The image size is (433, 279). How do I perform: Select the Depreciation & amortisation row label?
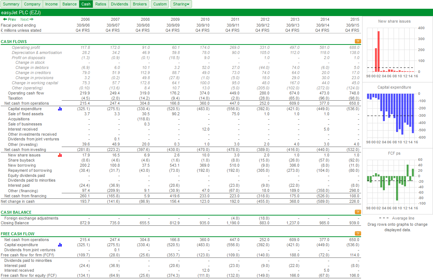(37, 53)
